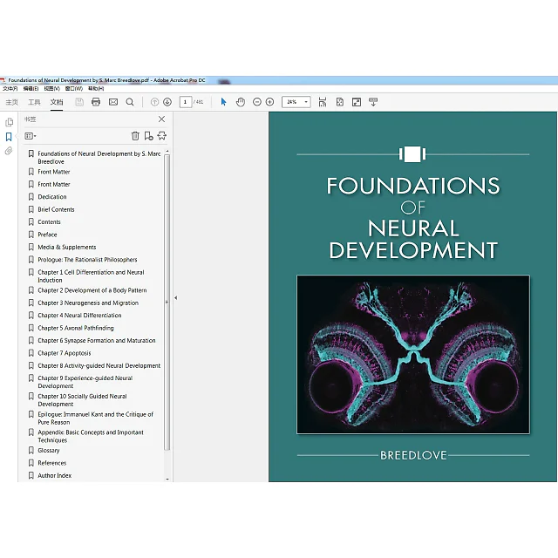Open the Bookmarks panel icon in sidebar
This screenshot has height=558, width=558.
[x=9, y=137]
